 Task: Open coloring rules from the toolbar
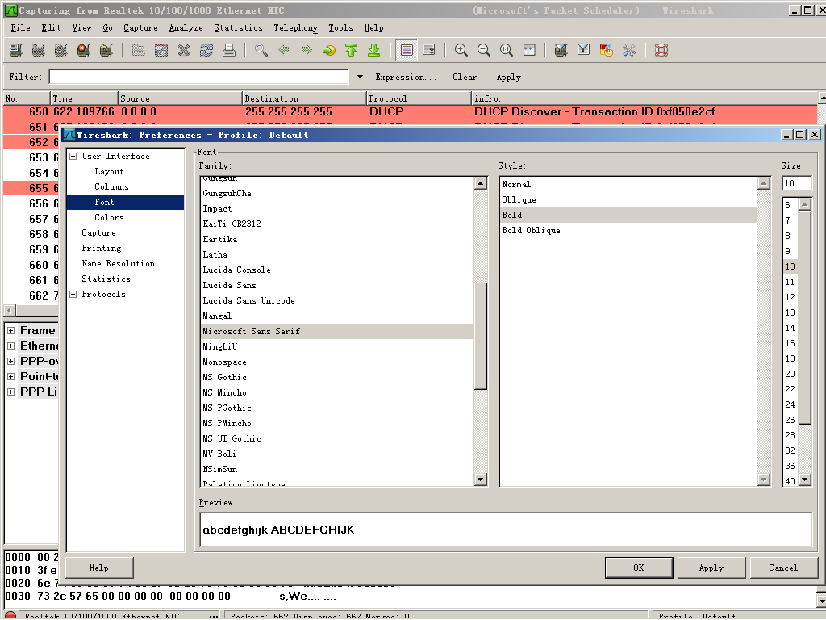coord(607,50)
